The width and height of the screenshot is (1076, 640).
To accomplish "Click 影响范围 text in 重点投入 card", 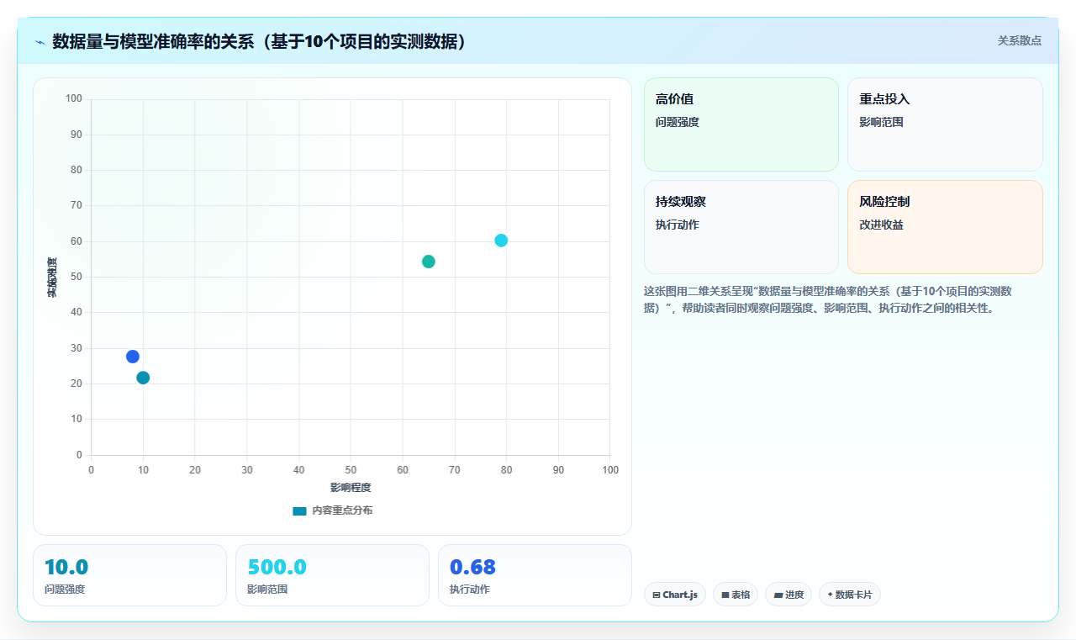I will point(881,122).
